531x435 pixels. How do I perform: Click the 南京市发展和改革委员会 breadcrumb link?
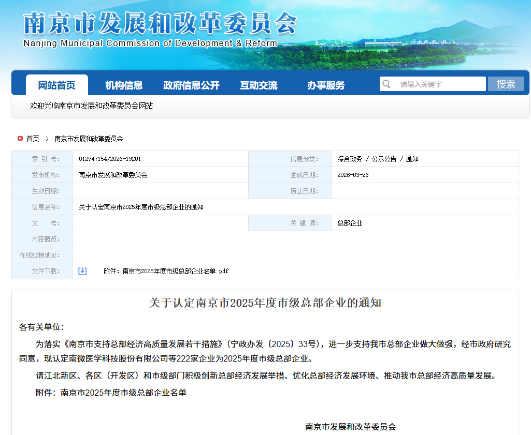[89, 139]
